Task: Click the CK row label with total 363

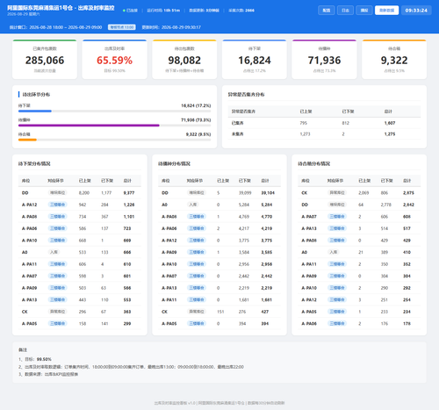Action: click(x=25, y=312)
